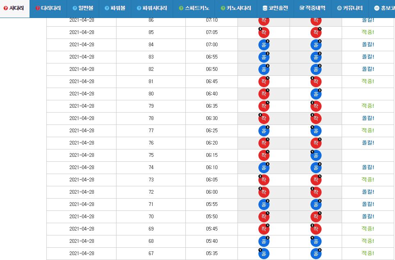The width and height of the screenshot is (395, 260).
Task: Click the red 짝 icon in round 80
Action: tap(264, 94)
